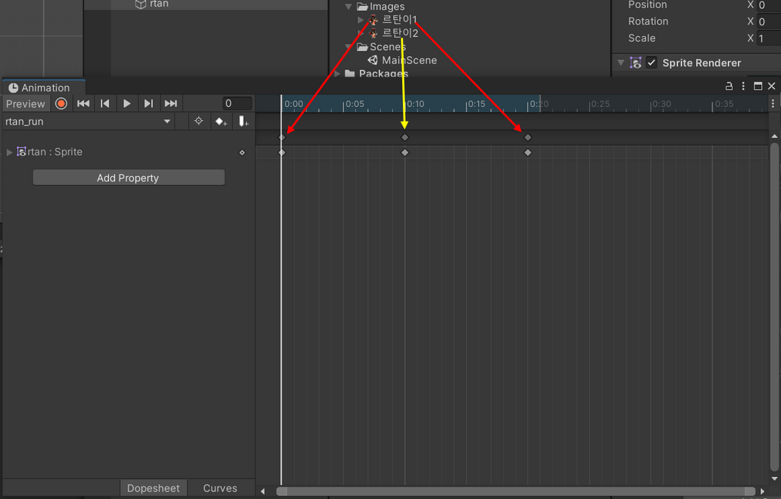
Task: Click the horizontal timeline scrollbar
Action: [x=516, y=492]
